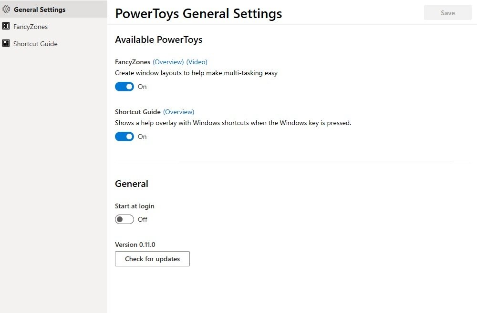Click the General section heading
477x313 pixels.
click(132, 184)
